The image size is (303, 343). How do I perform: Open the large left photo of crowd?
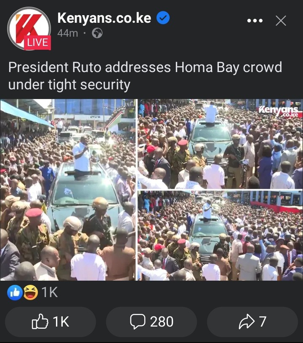68,190
